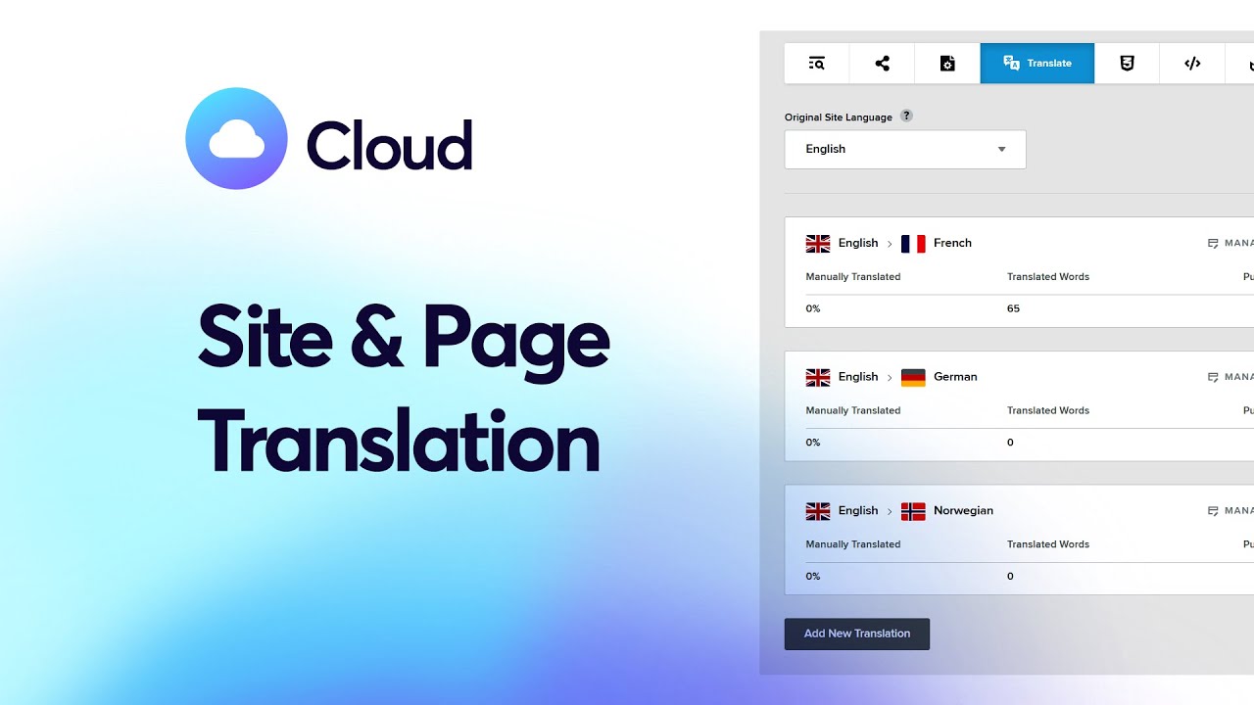The height and width of the screenshot is (705, 1254).
Task: Click the 65 translated words value
Action: coord(1013,308)
